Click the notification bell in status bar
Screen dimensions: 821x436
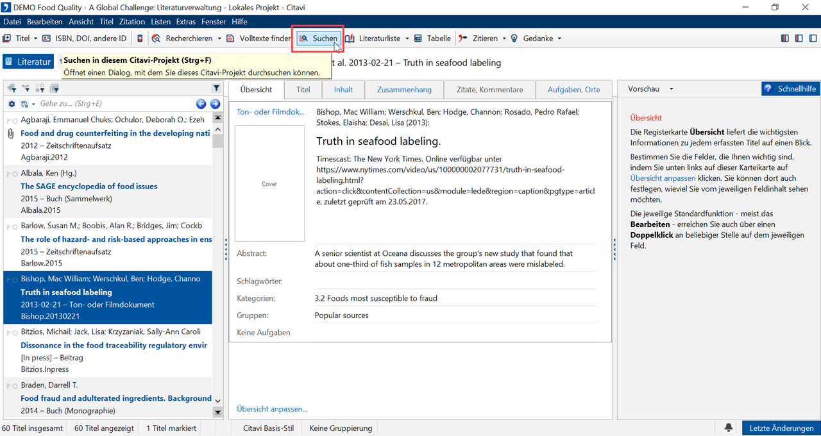coord(729,428)
